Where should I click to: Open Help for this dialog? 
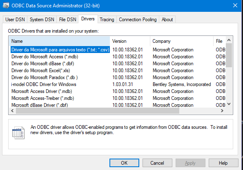point(223,163)
